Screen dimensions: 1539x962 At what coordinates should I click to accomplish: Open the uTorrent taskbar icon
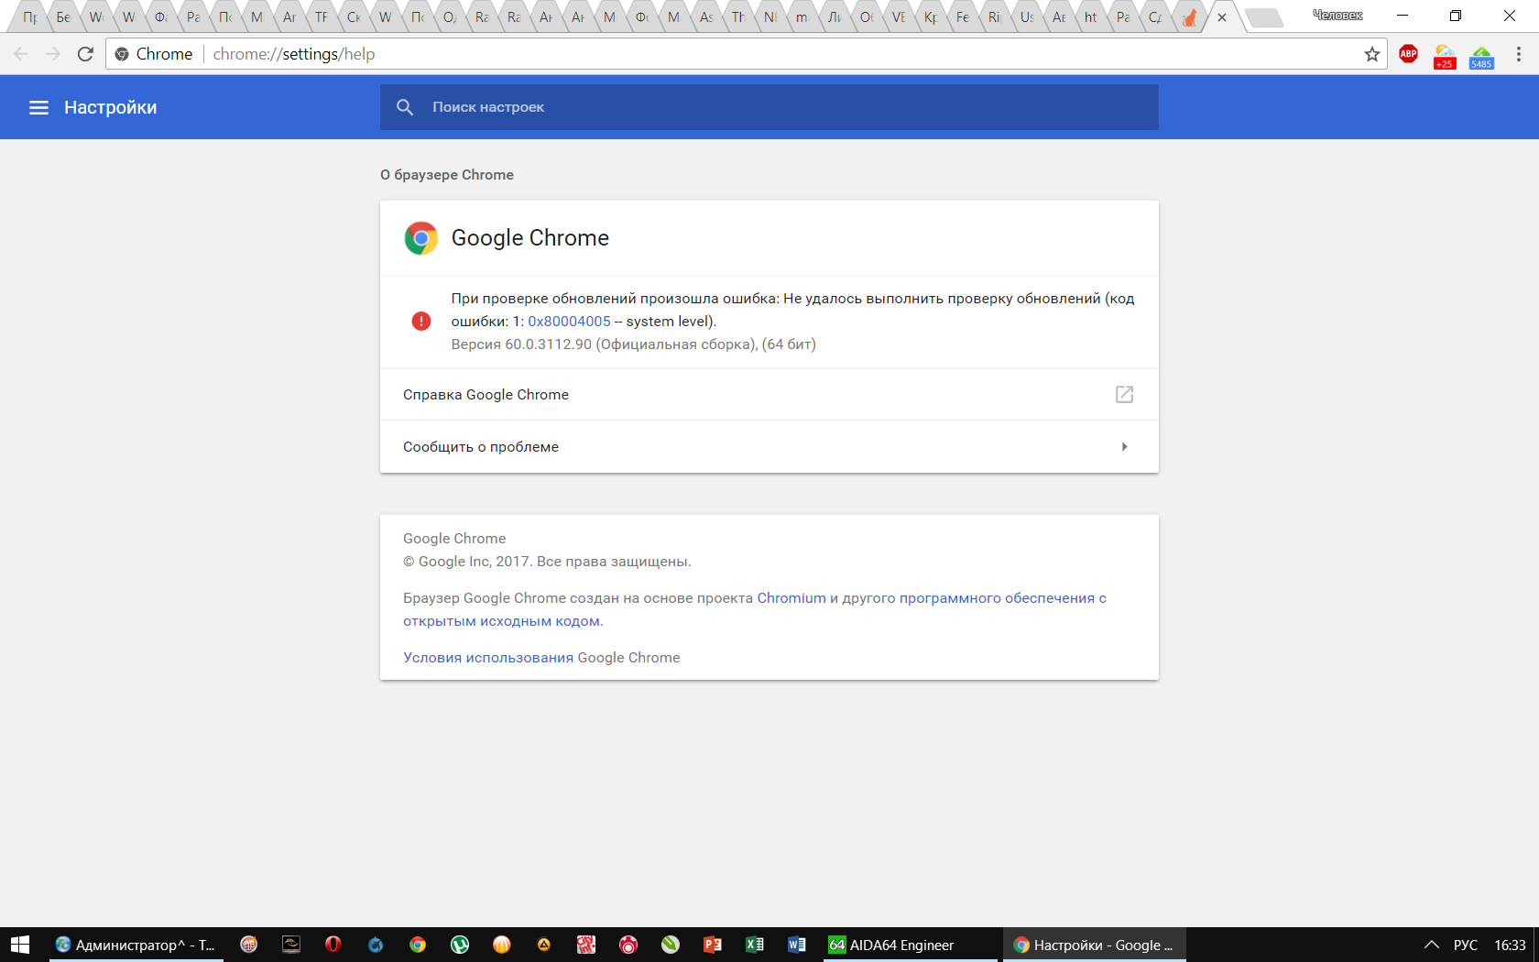(x=460, y=945)
